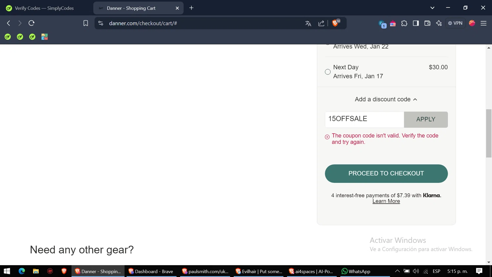The image size is (492, 277).
Task: Click the pink store extension icon
Action: [x=393, y=24]
